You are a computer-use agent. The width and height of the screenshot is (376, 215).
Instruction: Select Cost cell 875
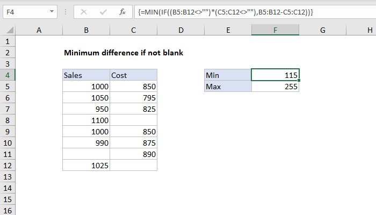133,143
